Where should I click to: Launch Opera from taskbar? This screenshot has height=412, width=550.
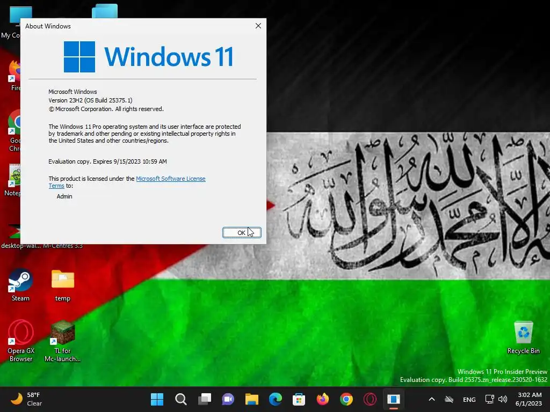click(x=370, y=399)
